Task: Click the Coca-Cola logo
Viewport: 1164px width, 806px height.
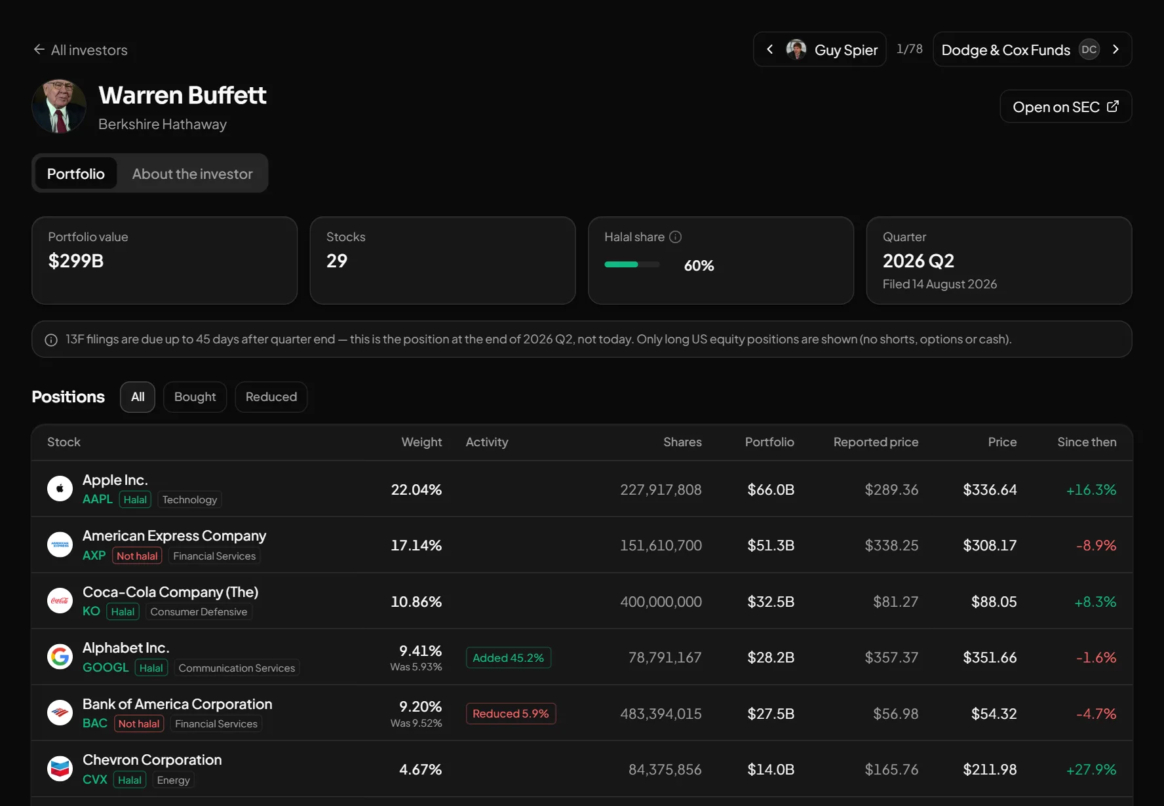Action: pos(60,601)
